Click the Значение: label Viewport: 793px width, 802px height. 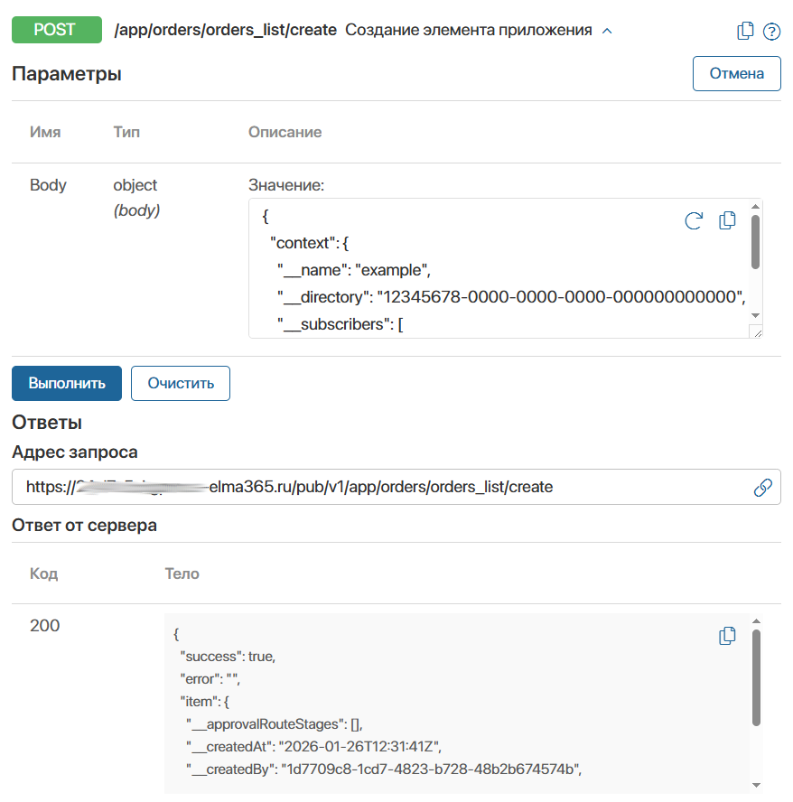pos(286,184)
